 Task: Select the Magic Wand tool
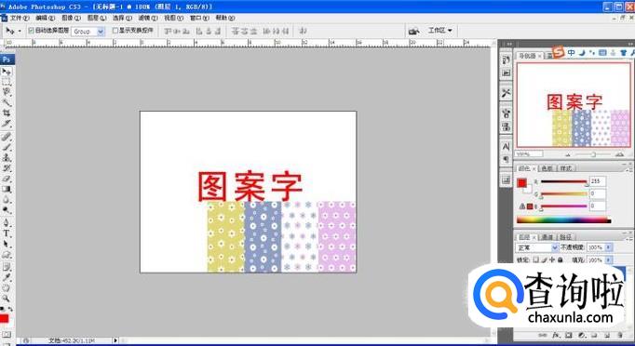pos(7,102)
